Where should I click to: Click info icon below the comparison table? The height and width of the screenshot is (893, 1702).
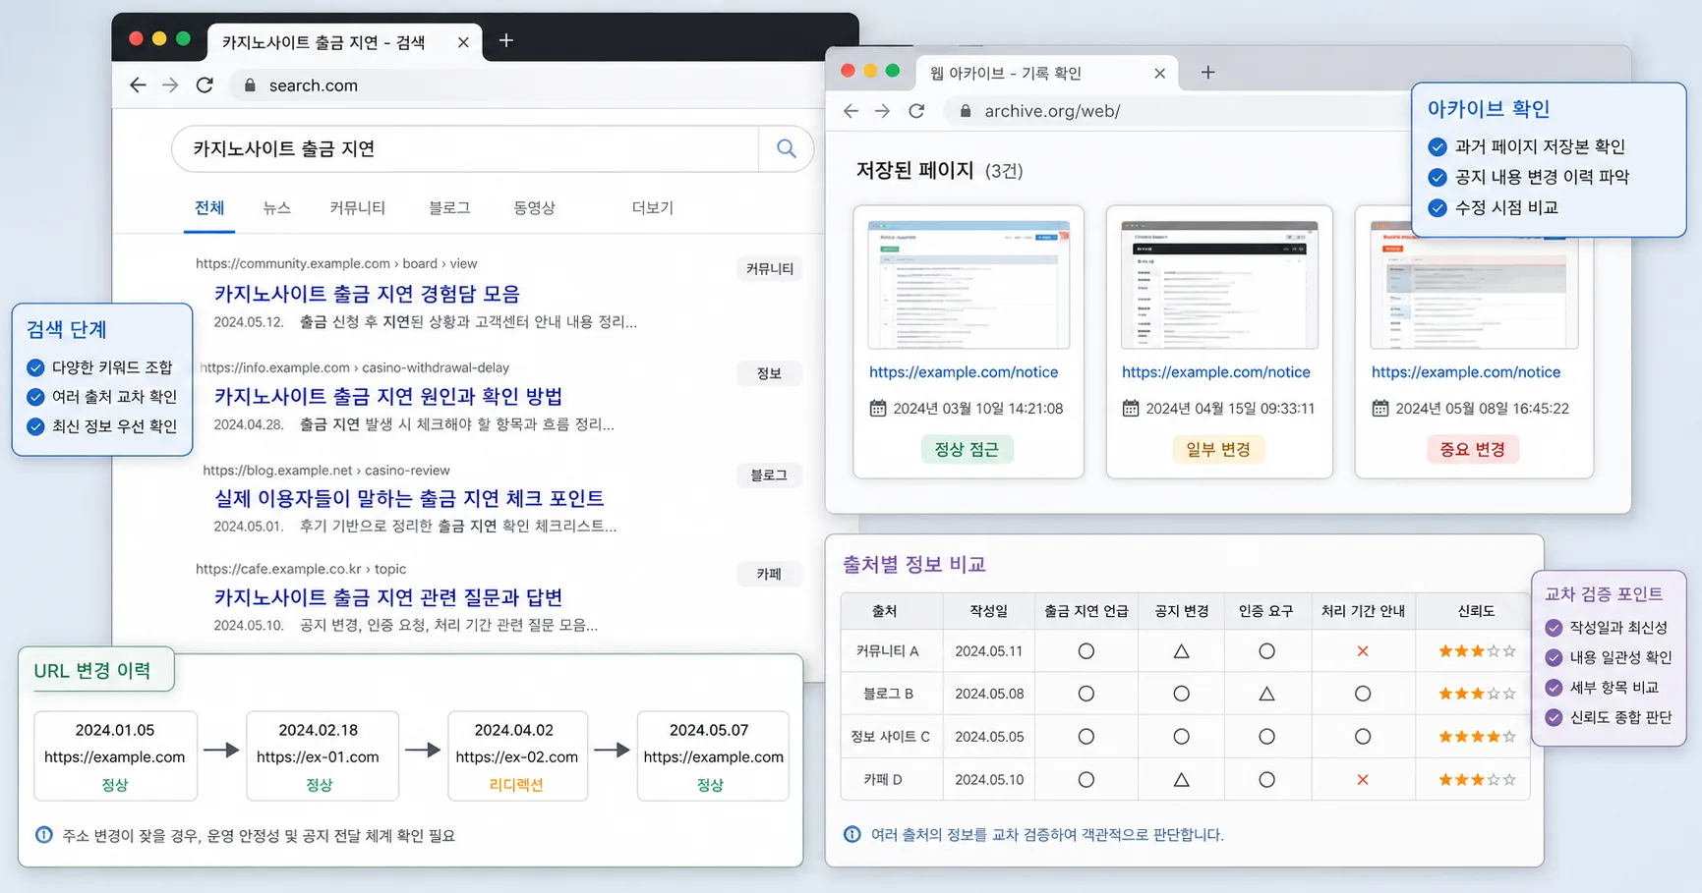click(x=852, y=834)
